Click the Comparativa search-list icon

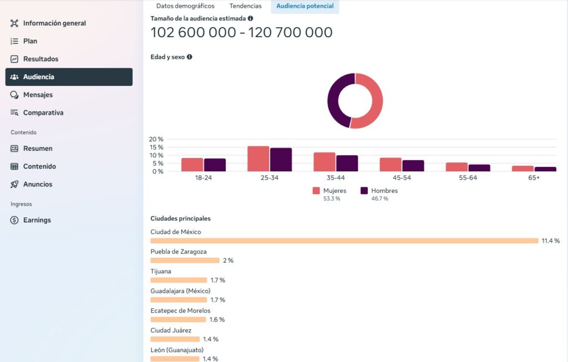point(14,113)
